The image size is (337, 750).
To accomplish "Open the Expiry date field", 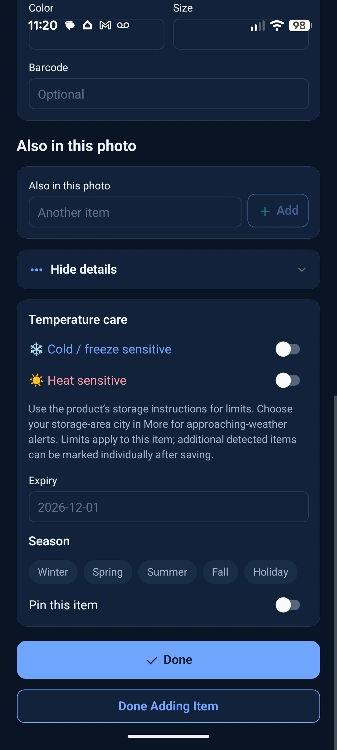I will click(169, 507).
